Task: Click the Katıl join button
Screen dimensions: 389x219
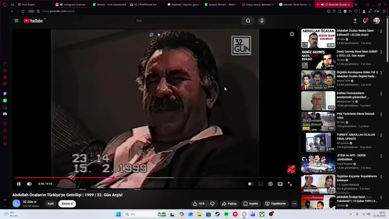Action: [51, 204]
